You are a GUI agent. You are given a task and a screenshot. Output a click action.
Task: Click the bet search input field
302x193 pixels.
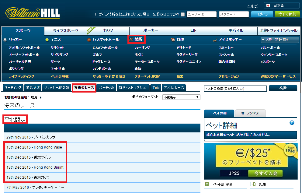click(235, 89)
